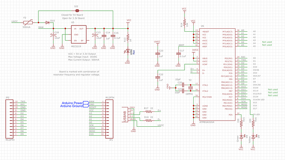
Task: Select the ATMEGA32U4 chip label
Action: click(x=207, y=122)
